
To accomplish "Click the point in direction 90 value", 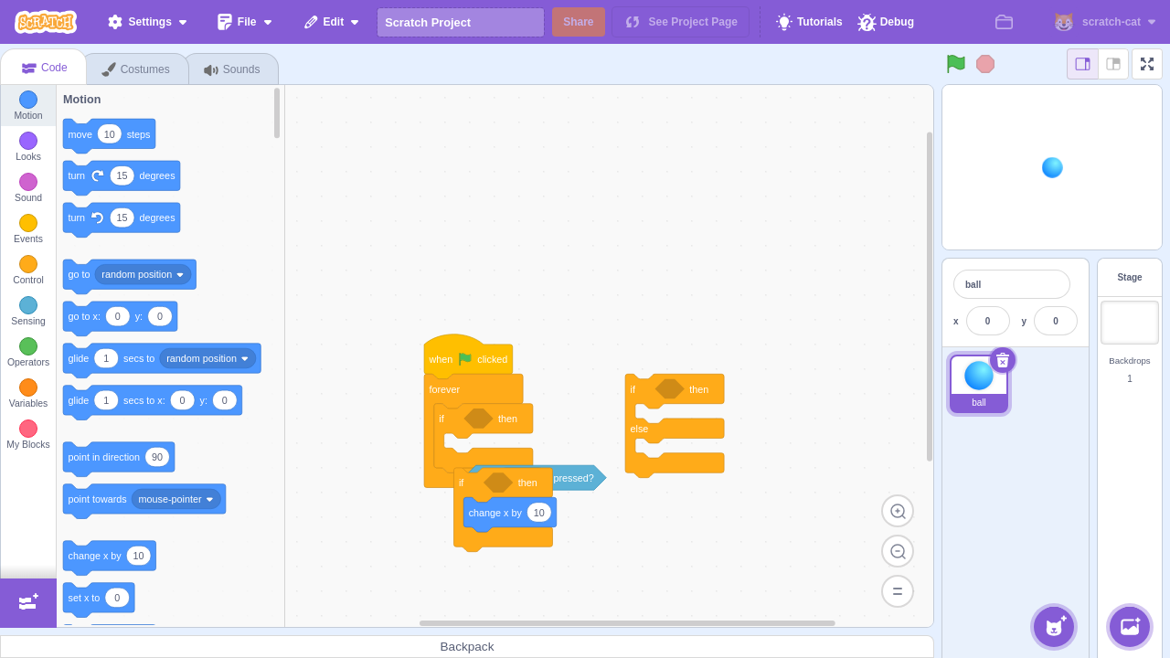I will point(157,457).
